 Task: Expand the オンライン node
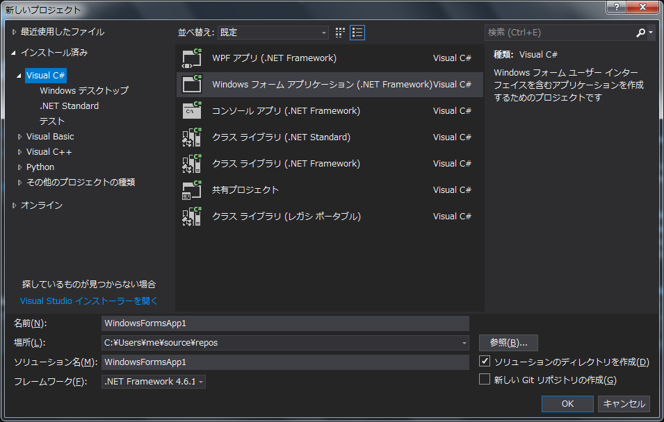pyautogui.click(x=14, y=205)
